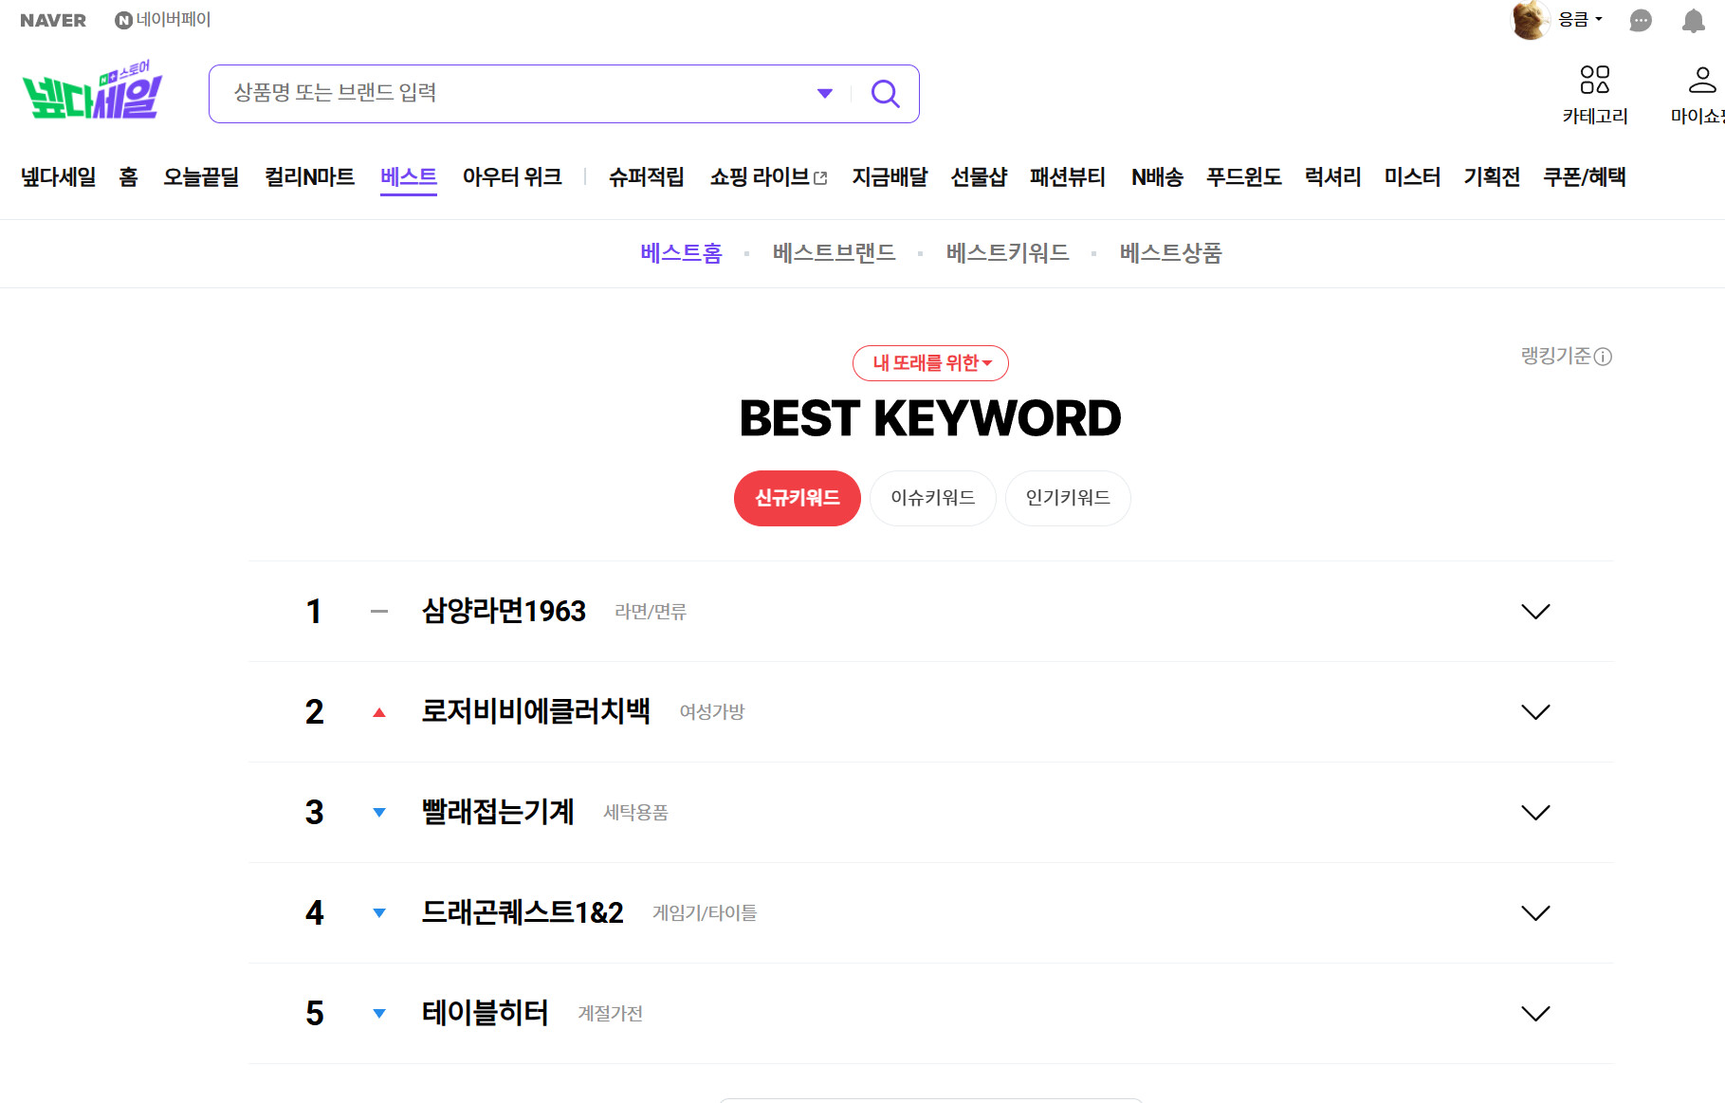Click the search magnifier icon
Image resolution: width=1725 pixels, height=1103 pixels.
point(885,93)
